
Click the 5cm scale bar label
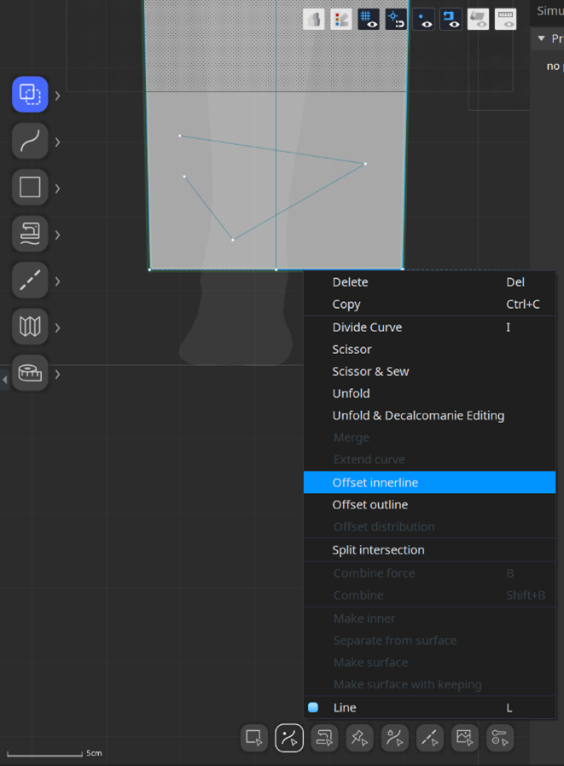click(95, 753)
